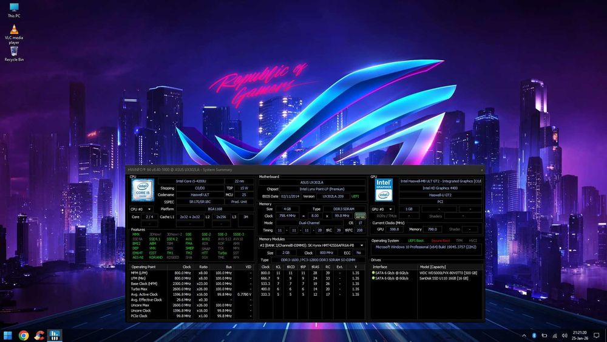Click the Intel Core i5-4200U name field
The width and height of the screenshot is (607, 342).
click(x=191, y=181)
